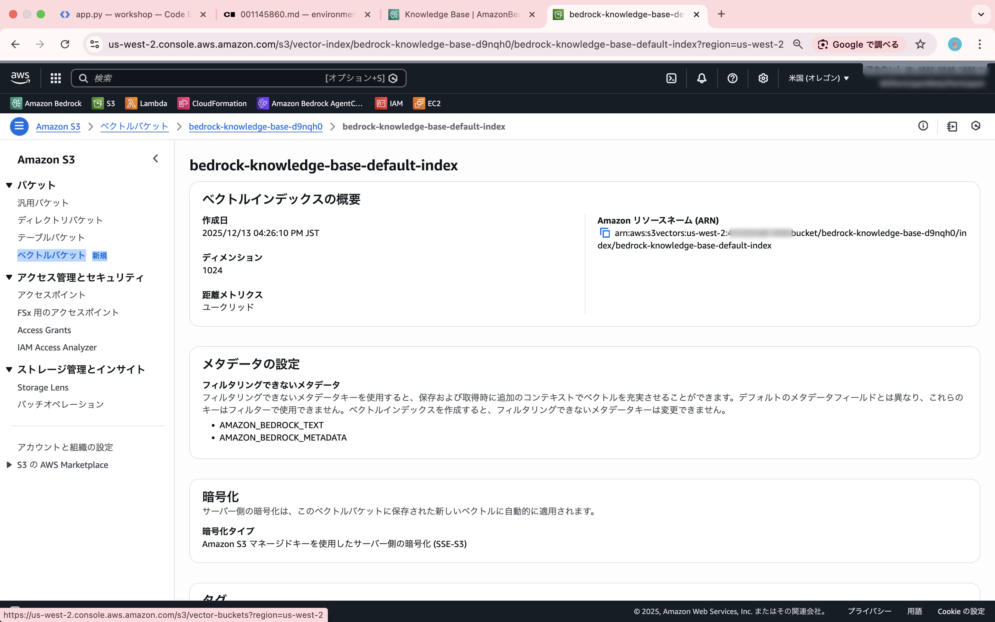The width and height of the screenshot is (995, 622).
Task: Open the 用語 footer link
Action: coord(915,611)
